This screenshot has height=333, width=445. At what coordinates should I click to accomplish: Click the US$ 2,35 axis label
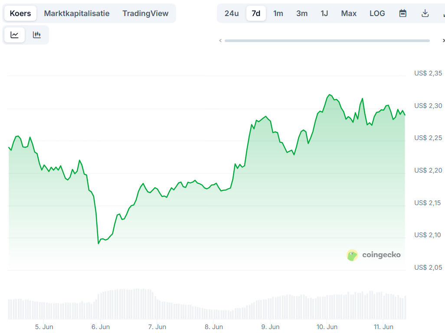click(428, 73)
